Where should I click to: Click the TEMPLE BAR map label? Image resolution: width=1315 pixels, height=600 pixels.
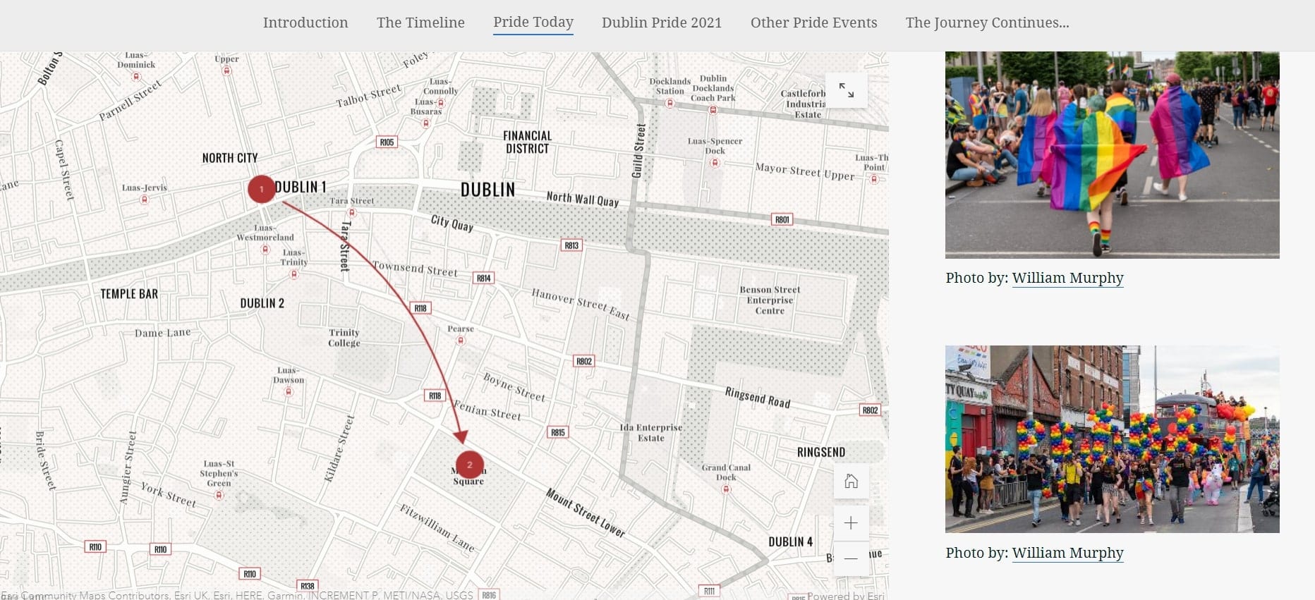[x=129, y=294]
